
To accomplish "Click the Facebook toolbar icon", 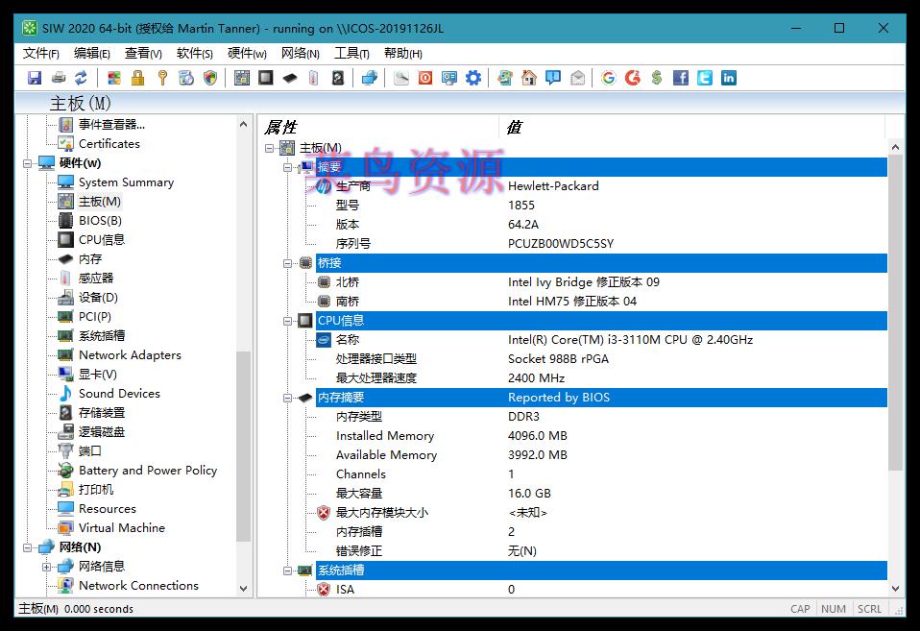I will 681,78.
